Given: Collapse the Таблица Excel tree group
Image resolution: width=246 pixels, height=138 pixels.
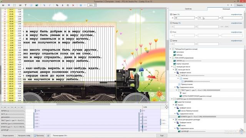Looking at the screenshot, I should point(170,49).
